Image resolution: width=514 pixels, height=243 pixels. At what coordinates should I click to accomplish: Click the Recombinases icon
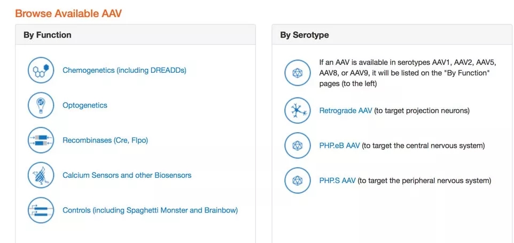coord(41,140)
